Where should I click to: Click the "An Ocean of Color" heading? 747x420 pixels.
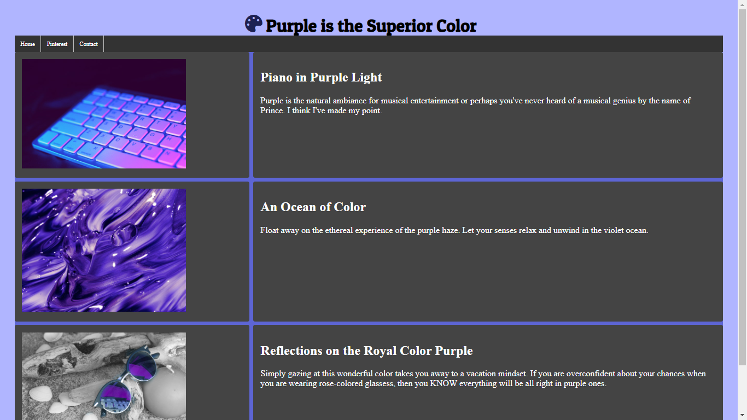pos(313,207)
